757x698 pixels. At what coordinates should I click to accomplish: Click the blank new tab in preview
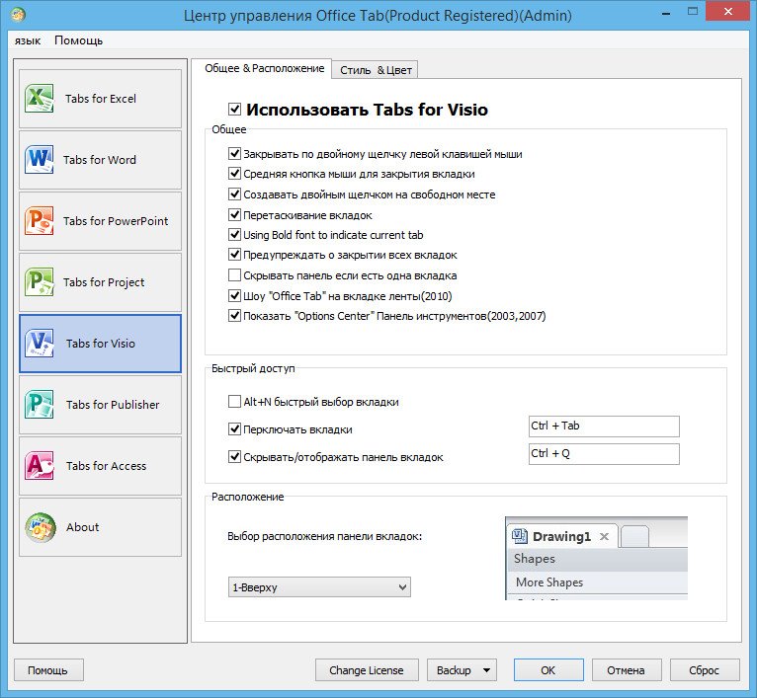[x=634, y=537]
